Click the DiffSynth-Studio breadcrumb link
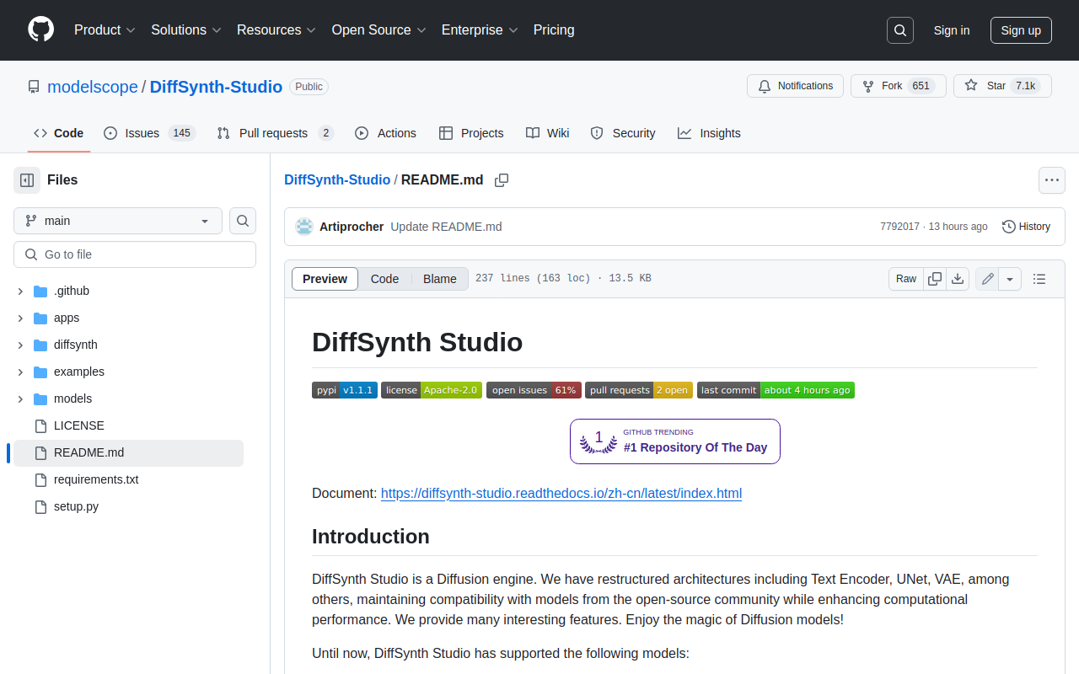 pyautogui.click(x=337, y=179)
